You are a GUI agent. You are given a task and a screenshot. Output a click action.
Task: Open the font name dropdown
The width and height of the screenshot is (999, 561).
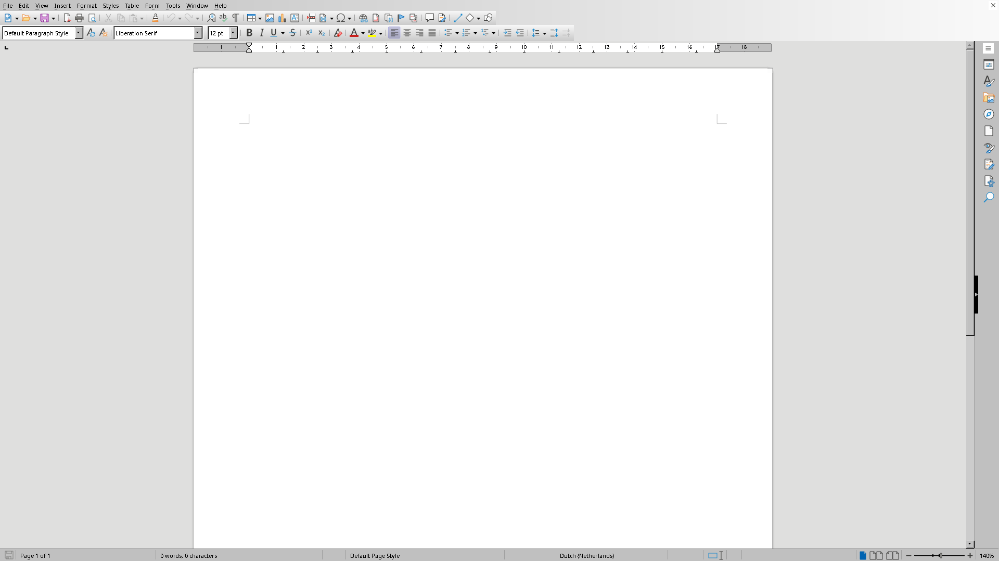pos(198,33)
